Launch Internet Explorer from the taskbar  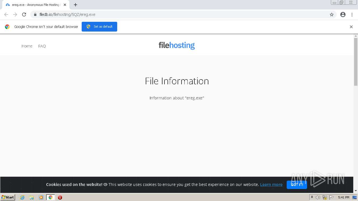click(22, 197)
